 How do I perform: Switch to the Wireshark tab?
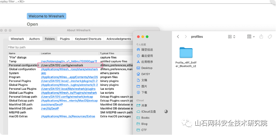click(18, 39)
